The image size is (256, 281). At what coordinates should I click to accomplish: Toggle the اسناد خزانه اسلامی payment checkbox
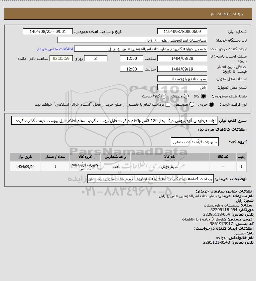168,104
